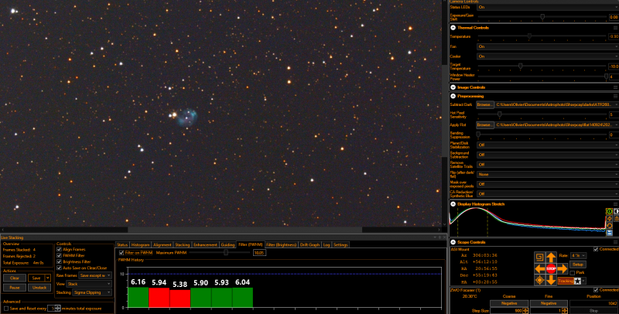Image resolution: width=619 pixels, height=314 pixels.
Task: Open the Display Histogram Stretch menu handle
Action: click(615, 204)
